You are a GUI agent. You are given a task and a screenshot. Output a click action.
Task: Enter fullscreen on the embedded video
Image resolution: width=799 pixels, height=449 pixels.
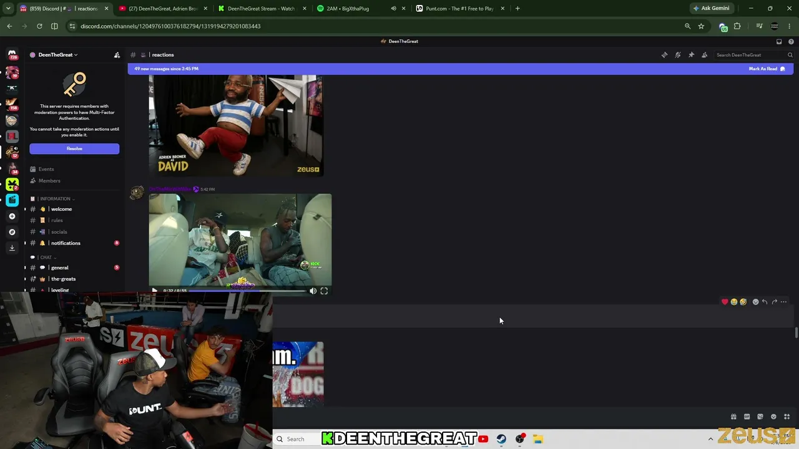point(324,291)
